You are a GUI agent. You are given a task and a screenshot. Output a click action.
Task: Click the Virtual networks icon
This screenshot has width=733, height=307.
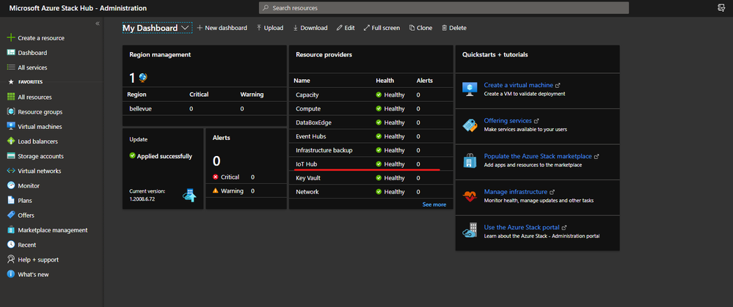point(11,171)
